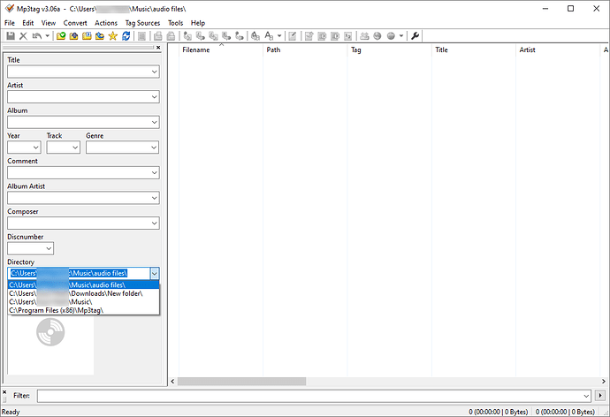Click Change directory folder icon

coord(61,36)
